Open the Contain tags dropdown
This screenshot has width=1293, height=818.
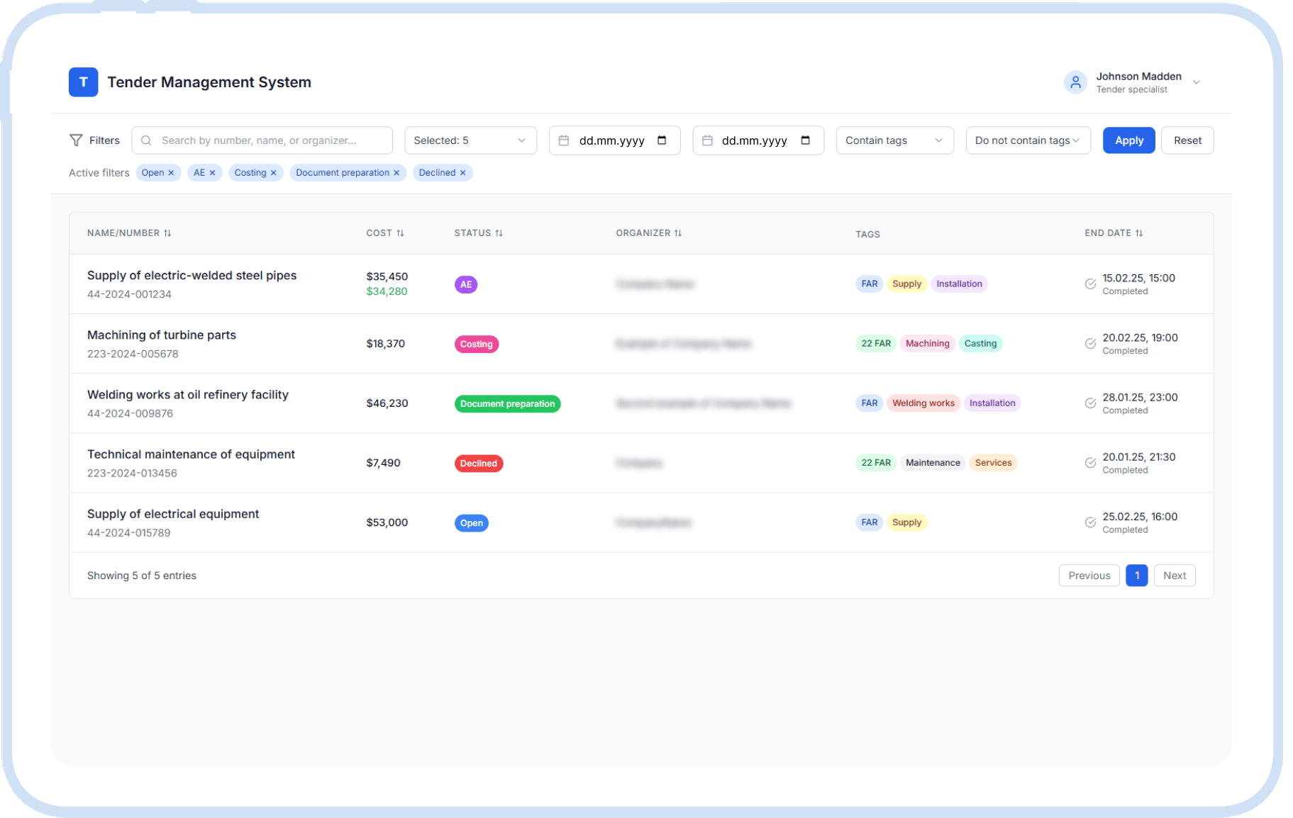(894, 140)
